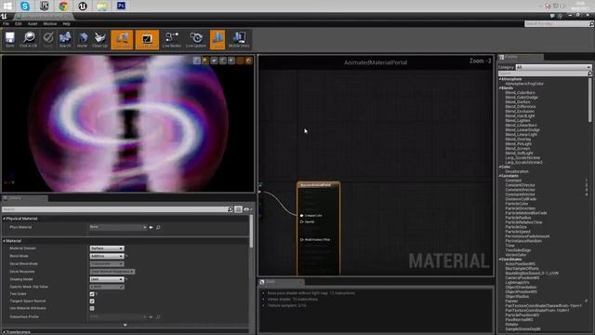Screen dimensions: 595x335
Task: Open Photoshop from the taskbar
Action: point(121,6)
